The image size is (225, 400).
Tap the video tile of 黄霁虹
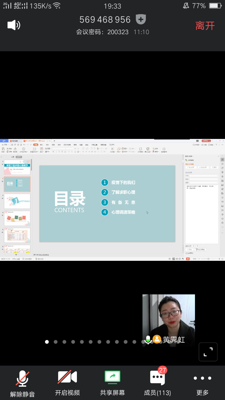click(169, 320)
